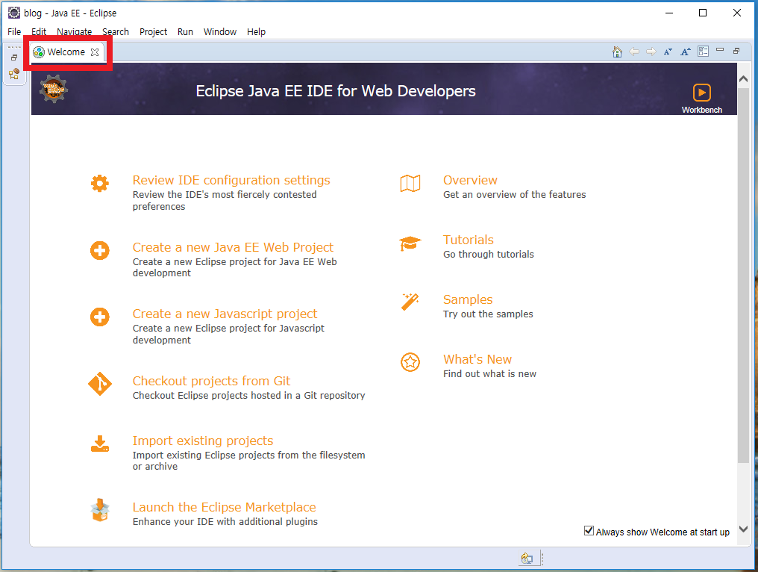This screenshot has height=572, width=758.
Task: Click the Tutorials graduation cap icon
Action: point(410,243)
